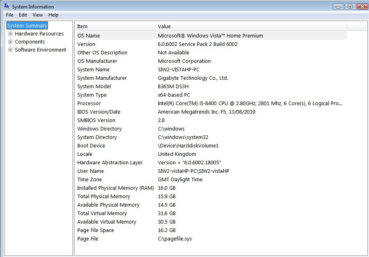Select the System Manufacturer row
369x257 pixels.
tap(211, 78)
